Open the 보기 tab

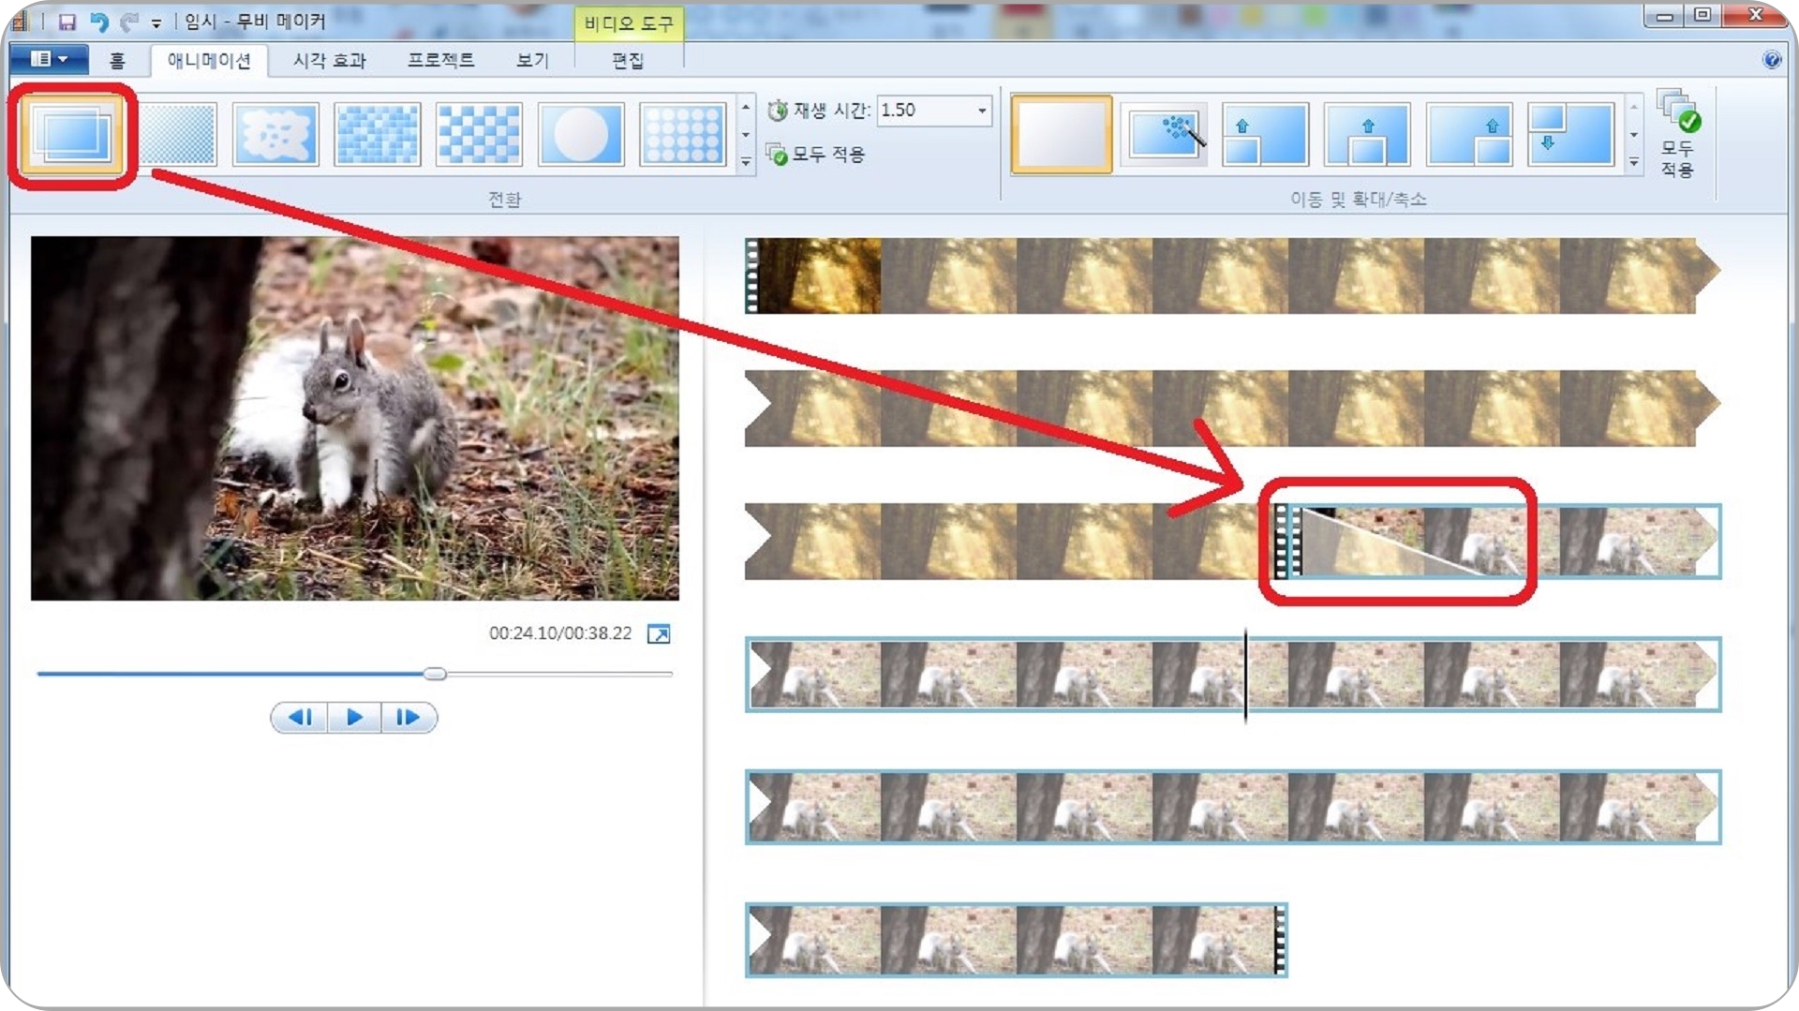point(532,61)
